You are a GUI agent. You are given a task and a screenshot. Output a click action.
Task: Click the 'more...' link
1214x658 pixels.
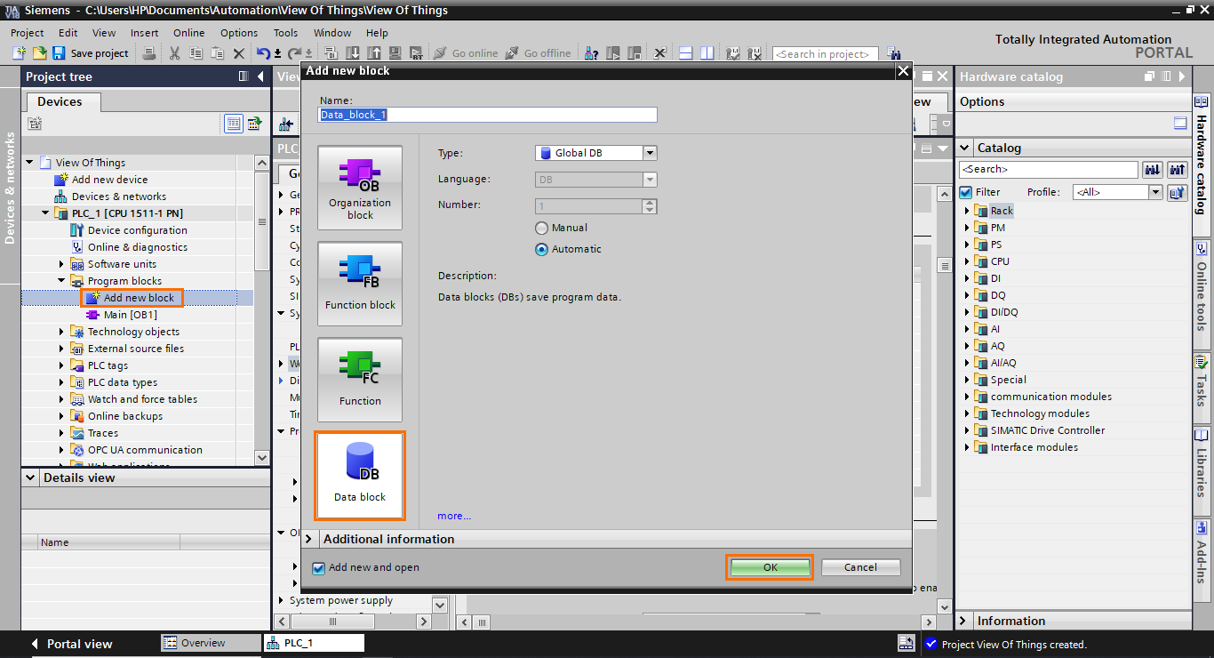click(x=454, y=516)
